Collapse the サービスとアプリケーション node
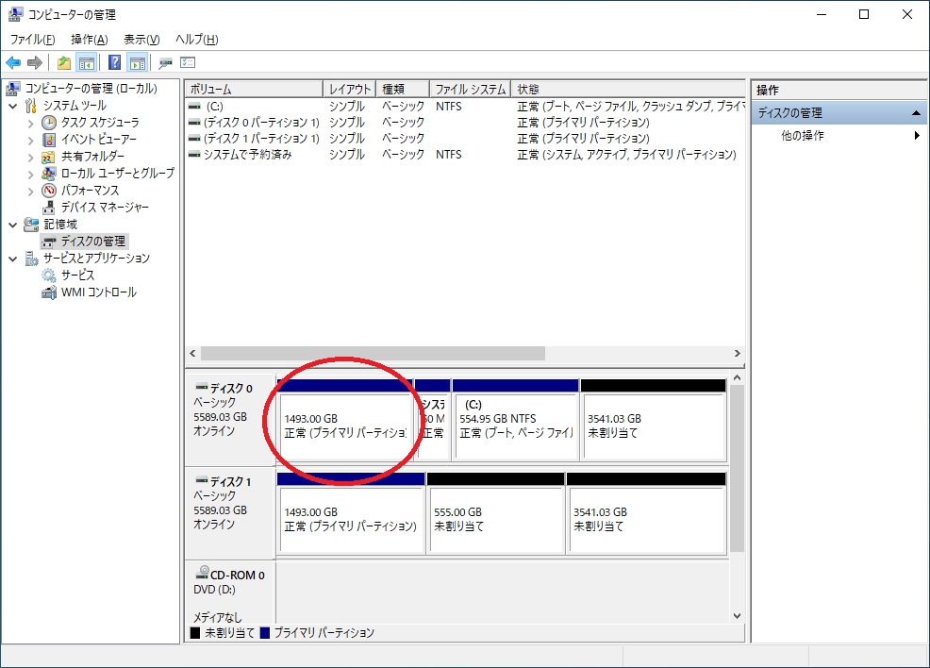The width and height of the screenshot is (930, 668). click(13, 259)
